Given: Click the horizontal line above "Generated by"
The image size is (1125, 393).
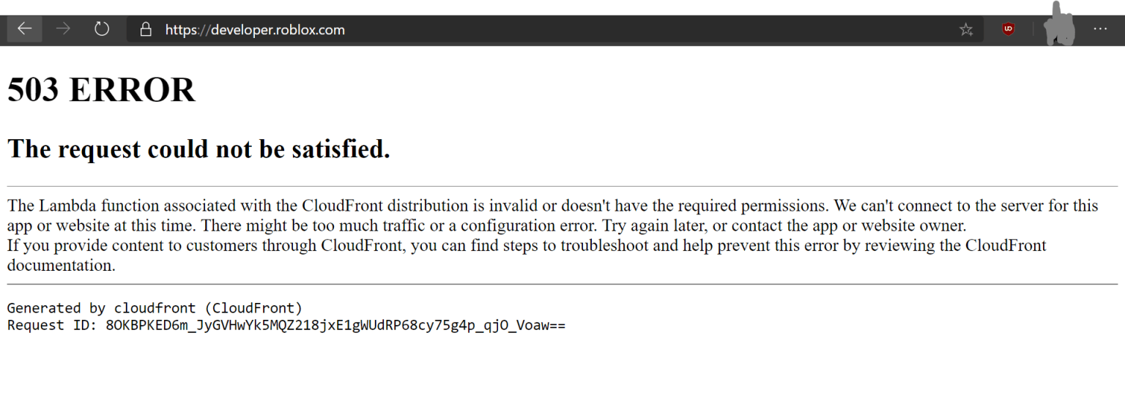Looking at the screenshot, I should 562,284.
